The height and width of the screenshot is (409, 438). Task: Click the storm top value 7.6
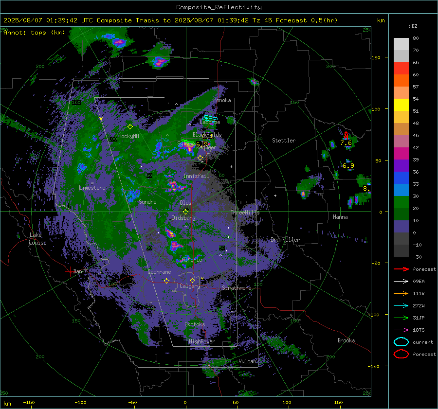346,143
